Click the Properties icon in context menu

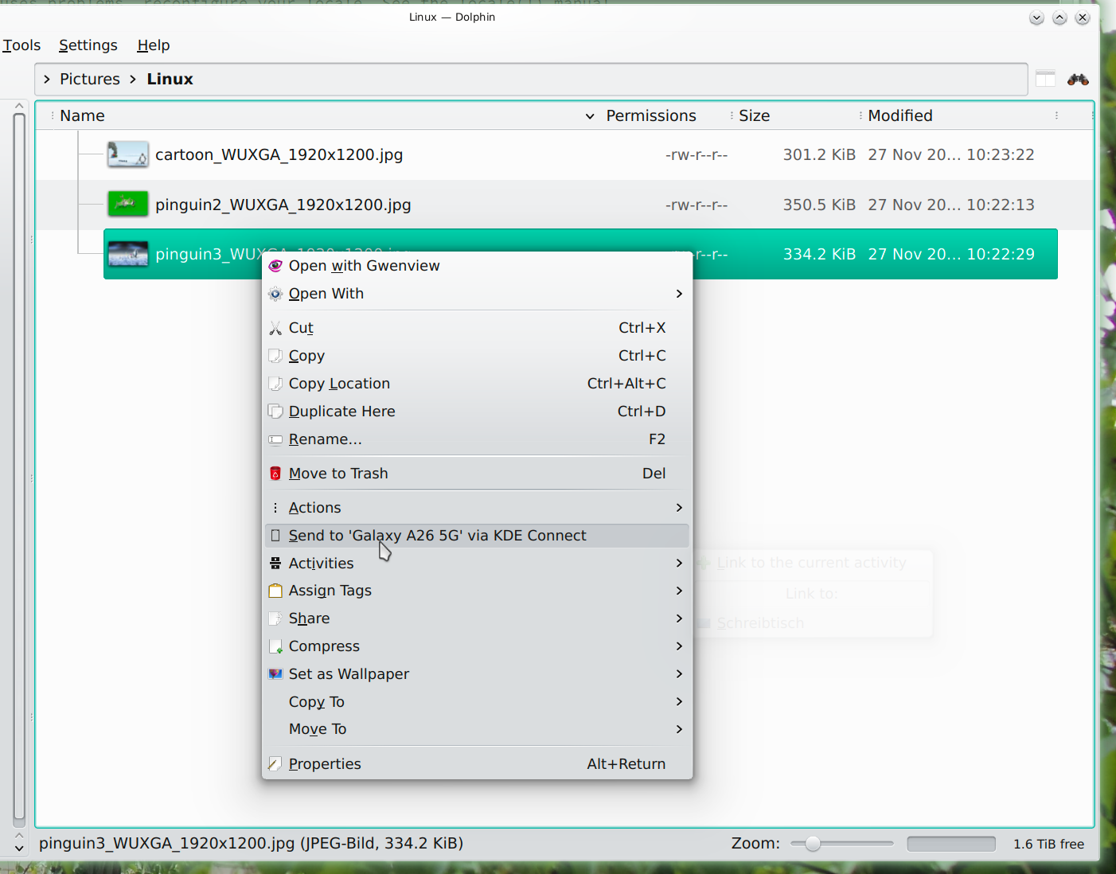(275, 764)
